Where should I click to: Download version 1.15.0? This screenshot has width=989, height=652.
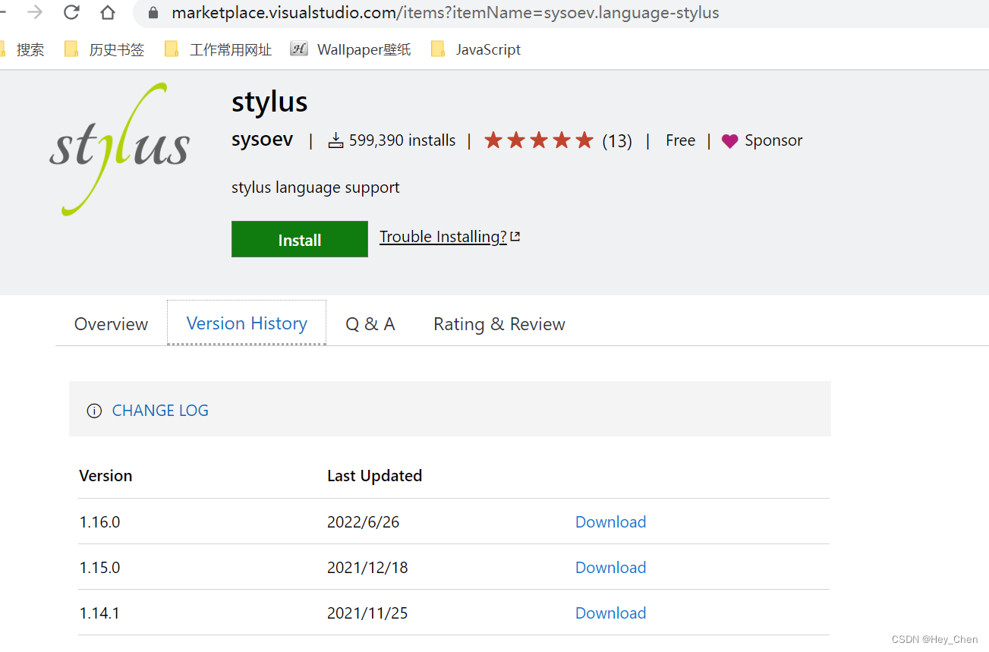(610, 567)
